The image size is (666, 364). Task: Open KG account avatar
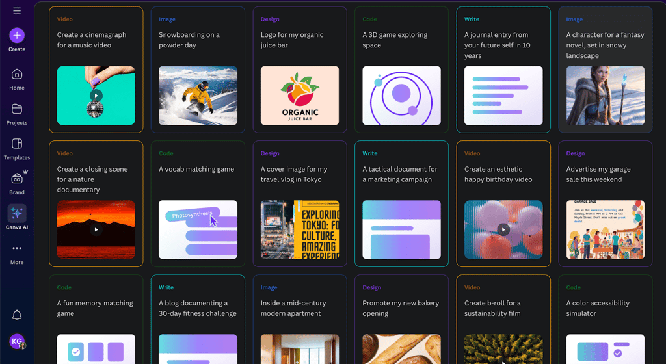[17, 341]
